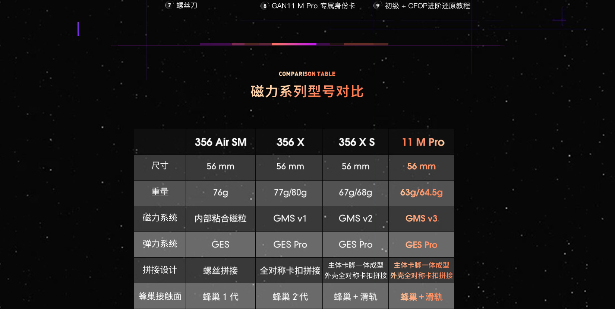Click the number 8 badge beside GAN11 M Pro 专属身份卡

[x=265, y=6]
